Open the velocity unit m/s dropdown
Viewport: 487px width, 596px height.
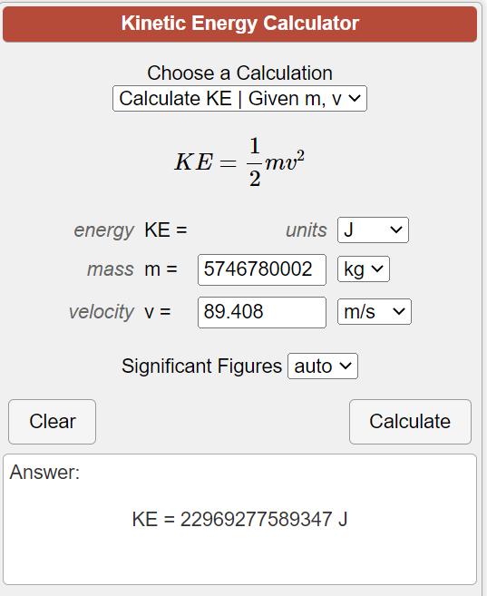tap(375, 312)
